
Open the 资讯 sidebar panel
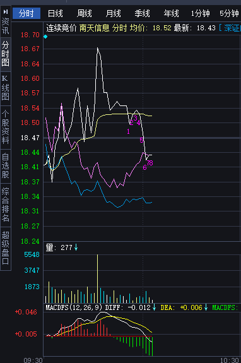[x=6, y=26]
